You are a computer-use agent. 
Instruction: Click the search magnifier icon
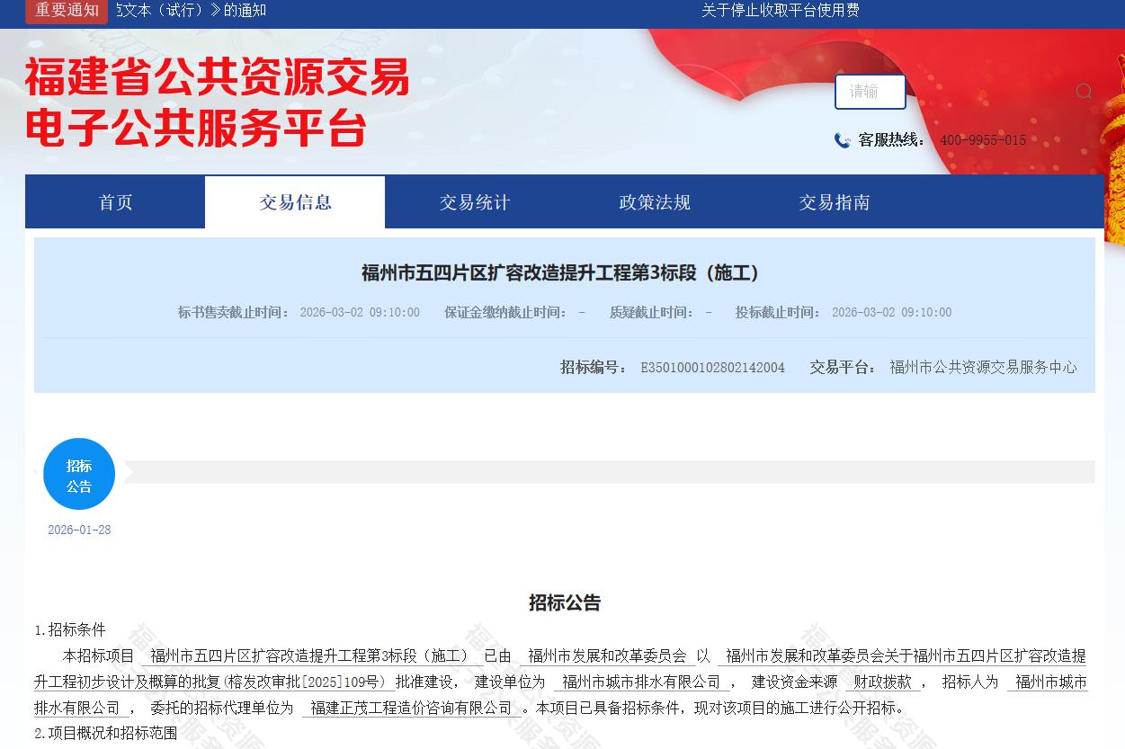(x=1084, y=91)
